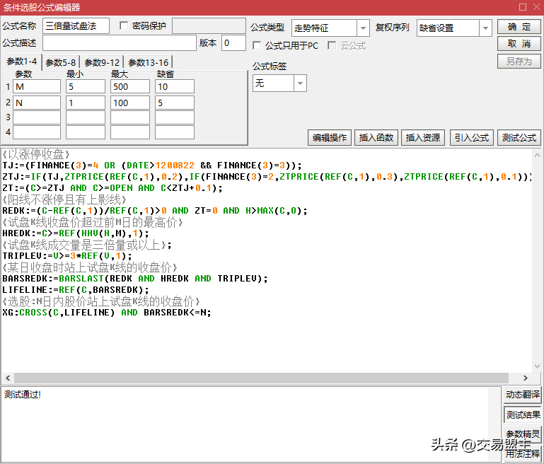Click the 确定 confirm button

click(519, 27)
